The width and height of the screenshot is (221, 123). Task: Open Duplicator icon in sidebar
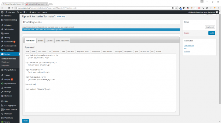(x=2, y=114)
